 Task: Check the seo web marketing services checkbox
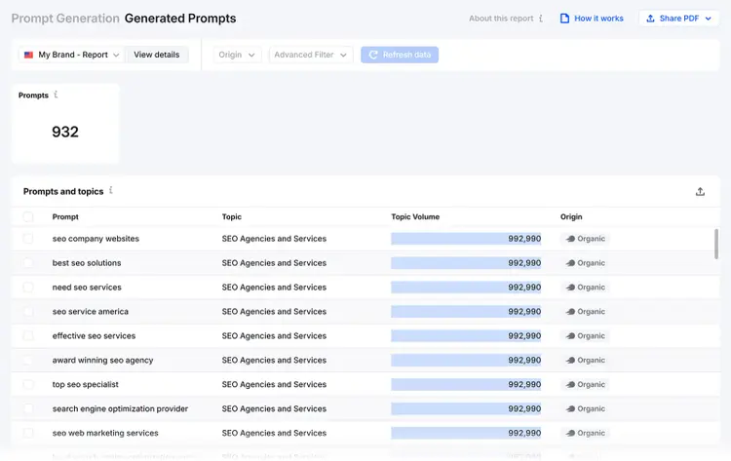pyautogui.click(x=28, y=433)
